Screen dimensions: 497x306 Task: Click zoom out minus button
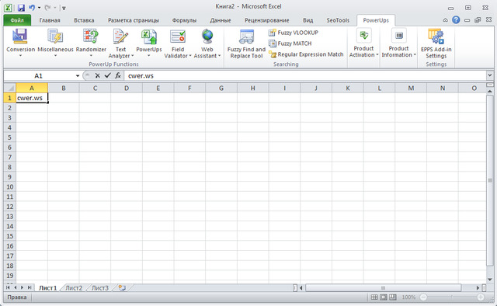(x=423, y=297)
